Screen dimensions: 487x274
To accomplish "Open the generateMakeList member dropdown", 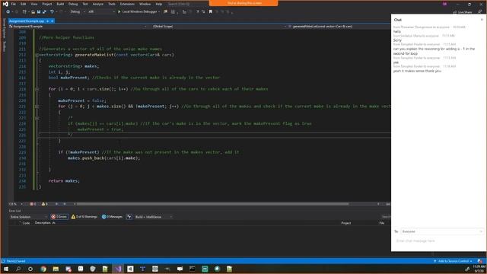I will point(339,27).
